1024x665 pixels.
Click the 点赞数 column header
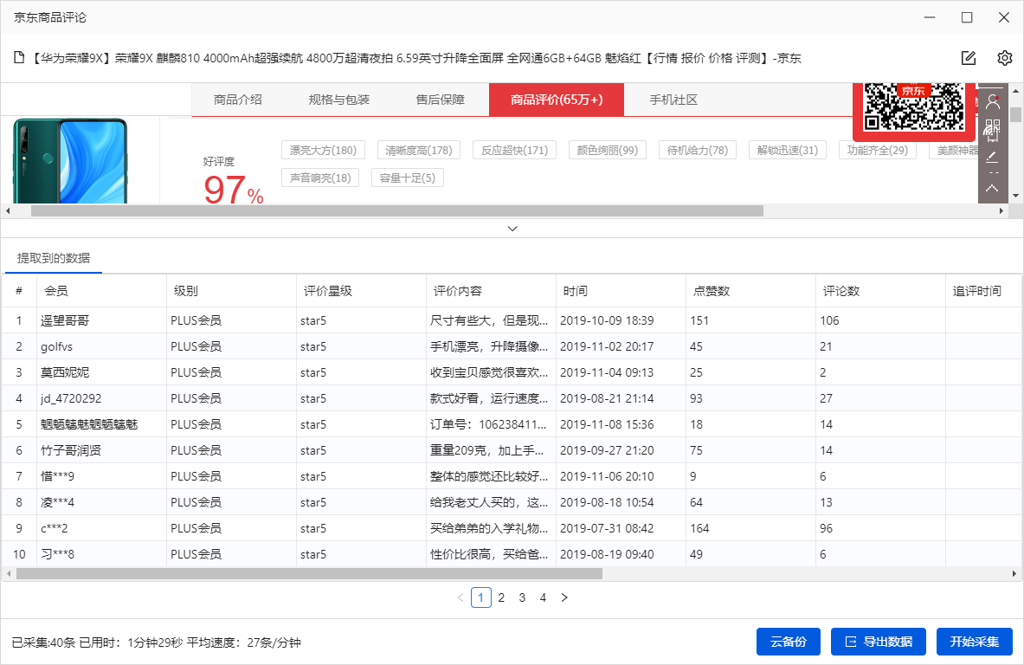(751, 291)
